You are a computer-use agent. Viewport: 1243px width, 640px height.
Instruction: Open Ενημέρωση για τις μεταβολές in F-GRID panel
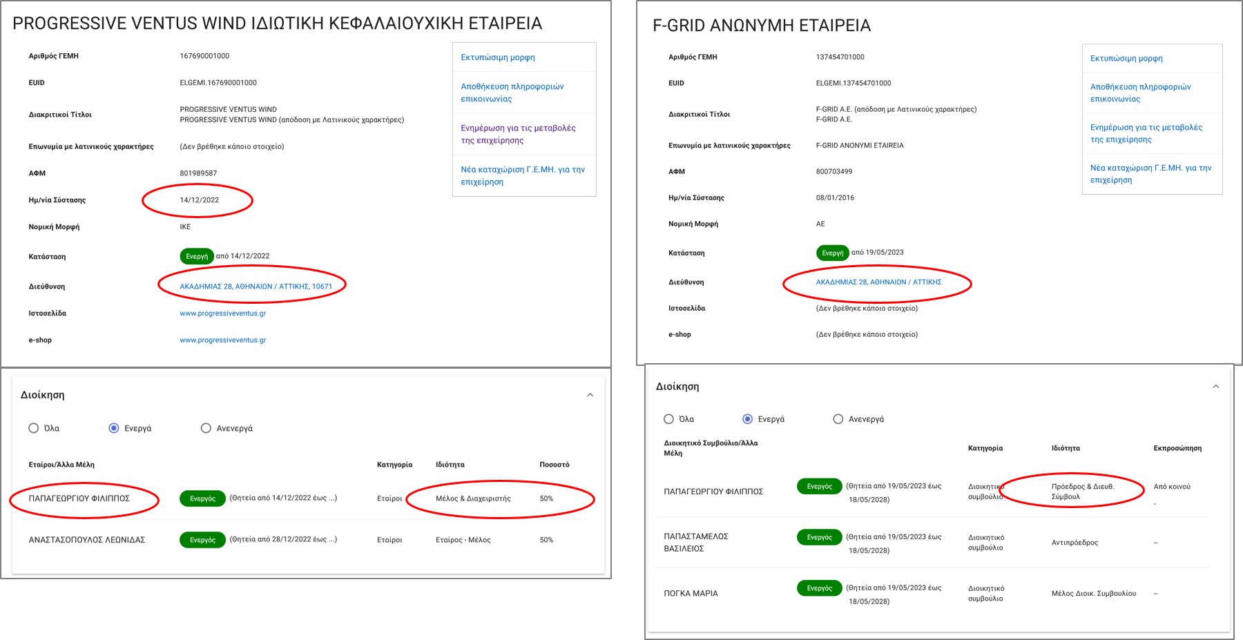point(1146,133)
